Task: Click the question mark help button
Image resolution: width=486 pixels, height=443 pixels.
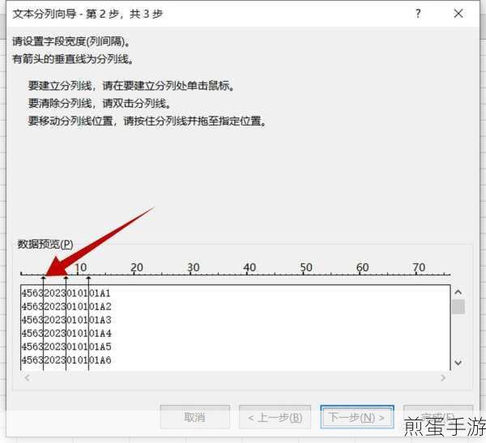Action: (418, 14)
